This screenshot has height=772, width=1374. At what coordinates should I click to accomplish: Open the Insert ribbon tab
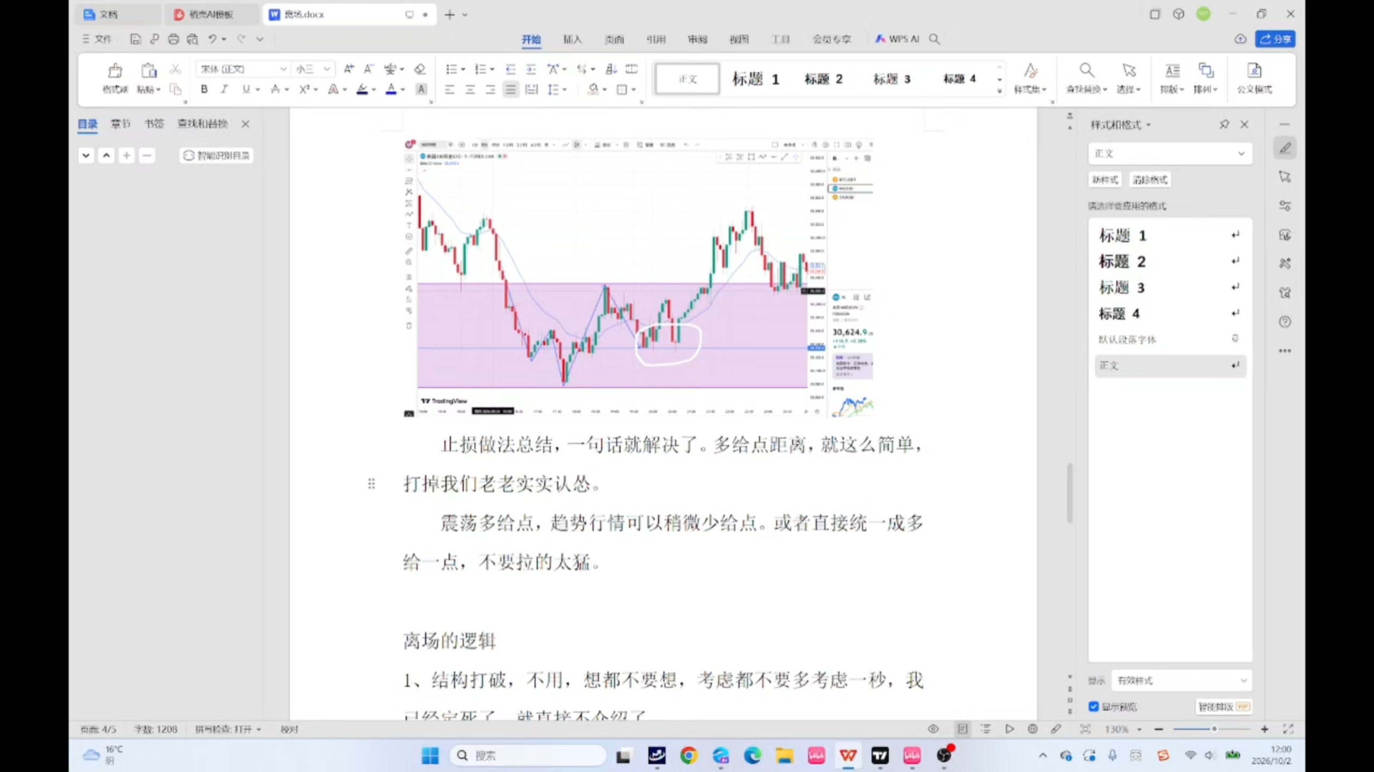click(x=572, y=39)
